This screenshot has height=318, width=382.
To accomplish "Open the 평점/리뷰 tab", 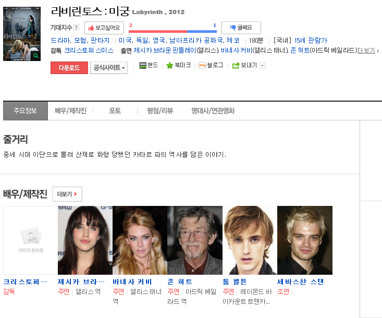I will [160, 111].
